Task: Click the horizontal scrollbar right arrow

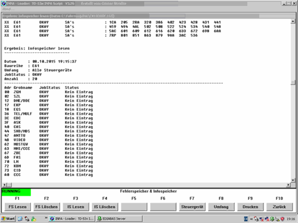Action: click(x=288, y=185)
